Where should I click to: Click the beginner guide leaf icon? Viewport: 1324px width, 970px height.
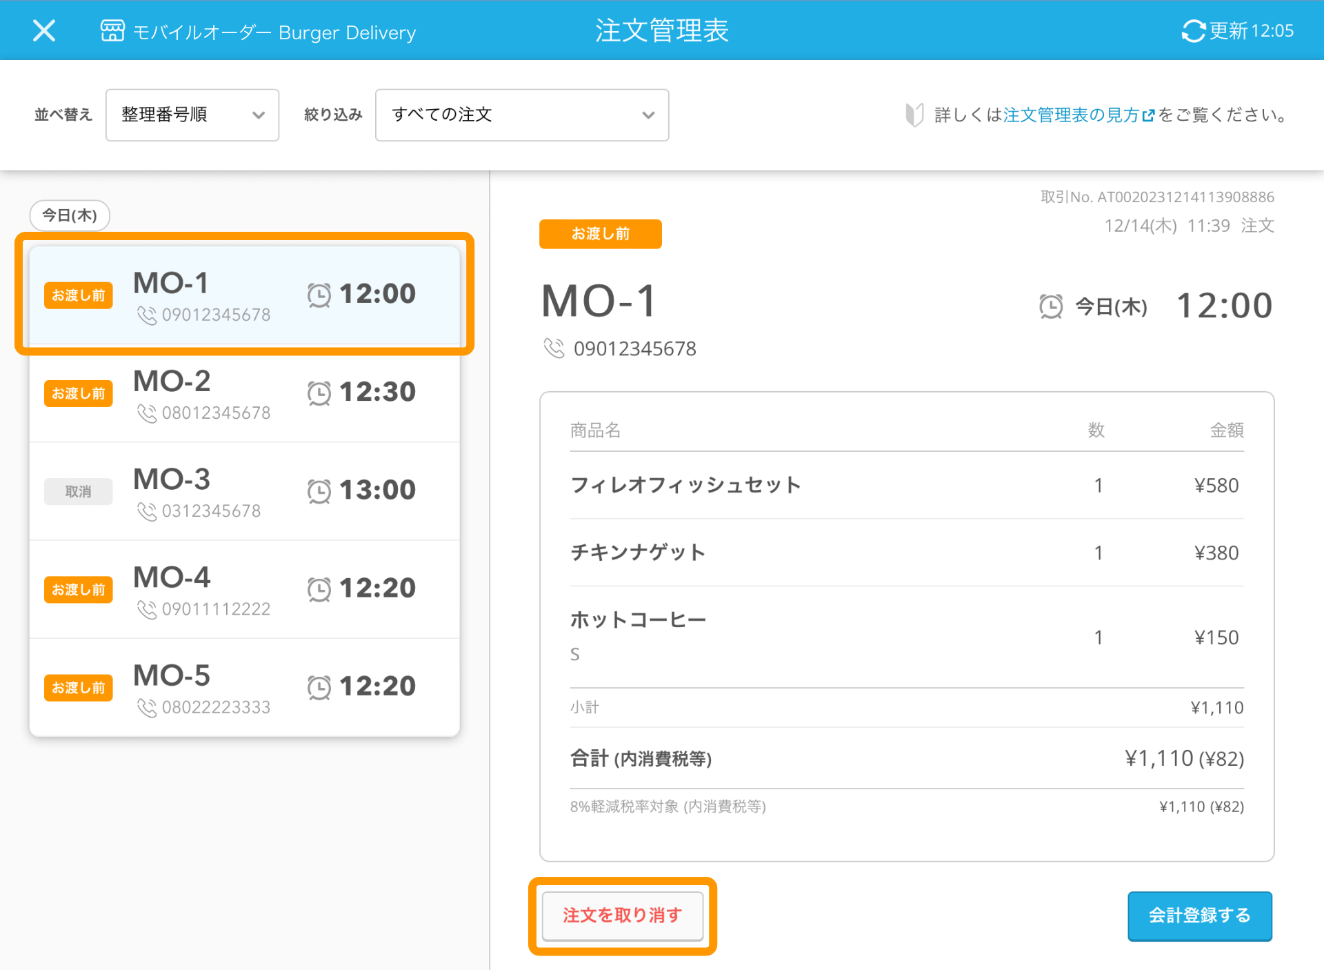pyautogui.click(x=914, y=115)
